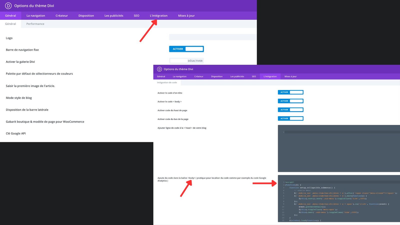Click 'Disposition de la barre latérale' label
The width and height of the screenshot is (400, 225).
coord(27,110)
